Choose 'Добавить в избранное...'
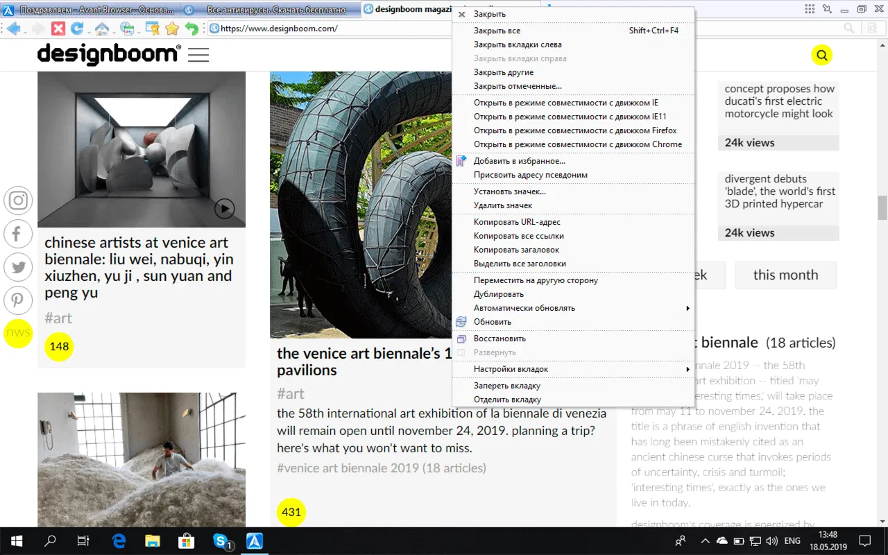 [x=573, y=161]
